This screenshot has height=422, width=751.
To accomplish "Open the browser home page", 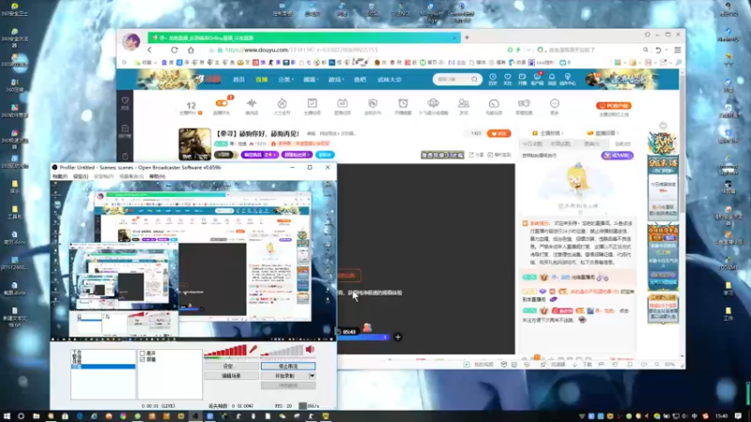I will [x=191, y=50].
